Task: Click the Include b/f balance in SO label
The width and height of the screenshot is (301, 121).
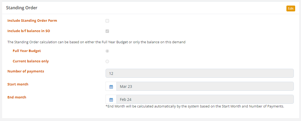Action: [x=29, y=31]
